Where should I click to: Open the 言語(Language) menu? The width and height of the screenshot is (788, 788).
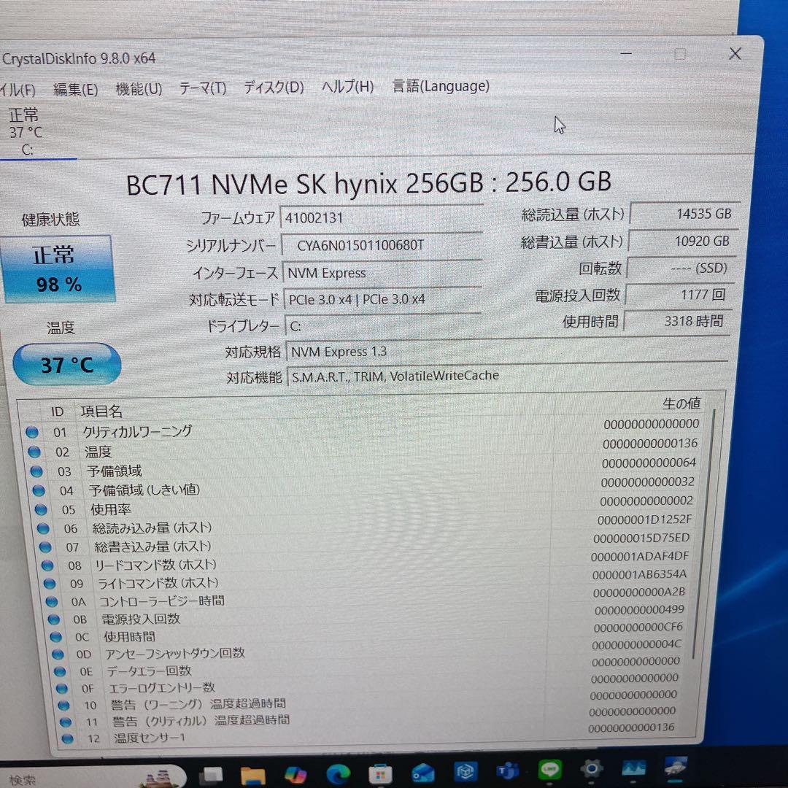point(441,86)
